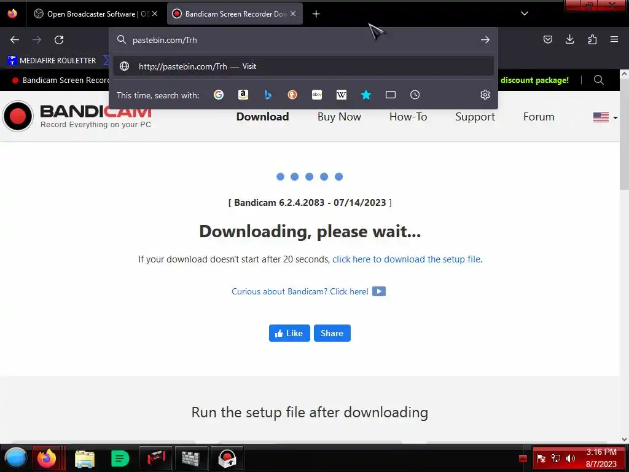Click the Downloading, please wait heading

click(310, 232)
